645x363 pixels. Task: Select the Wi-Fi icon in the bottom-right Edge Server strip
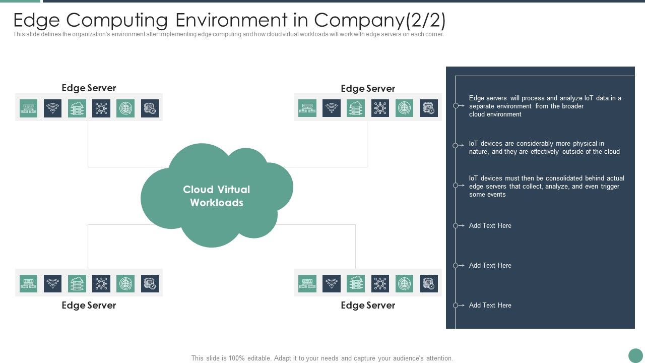(x=332, y=283)
